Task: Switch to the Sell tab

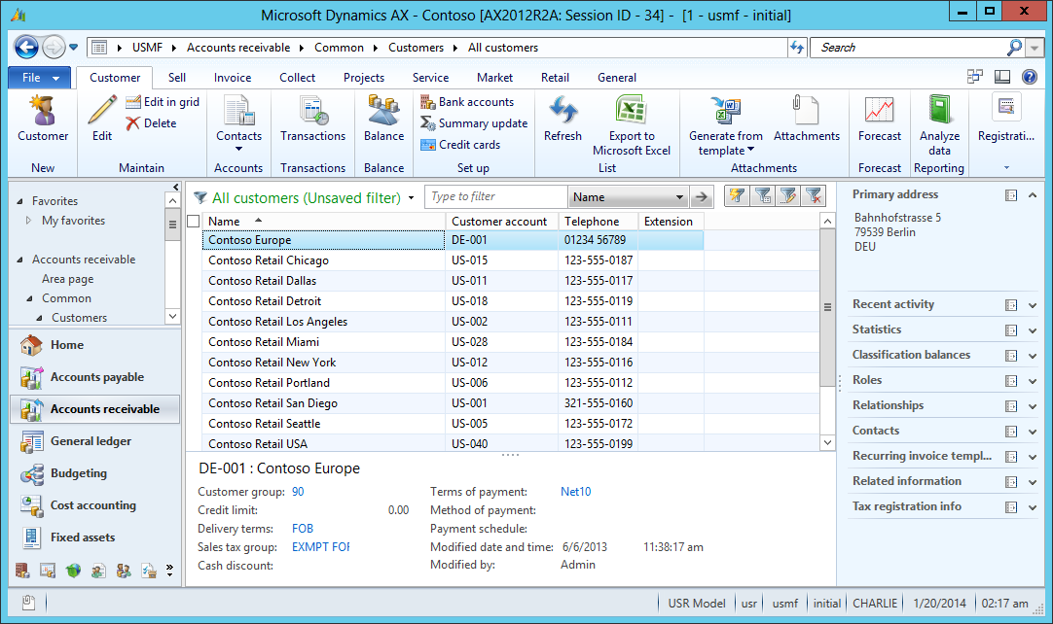Action: pyautogui.click(x=177, y=78)
